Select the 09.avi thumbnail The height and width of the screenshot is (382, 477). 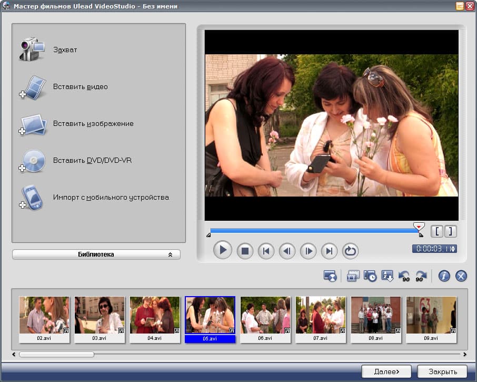point(431,315)
